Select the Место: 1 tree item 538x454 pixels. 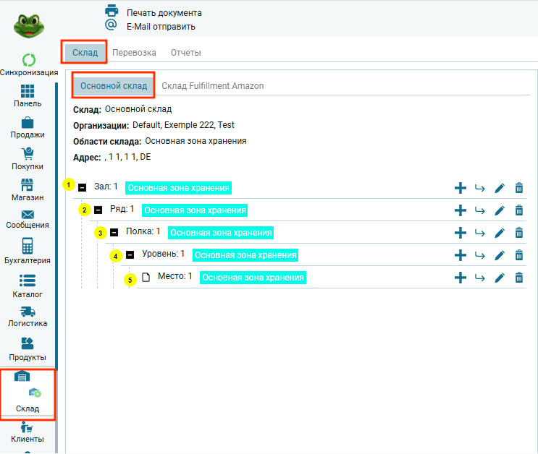point(175,276)
